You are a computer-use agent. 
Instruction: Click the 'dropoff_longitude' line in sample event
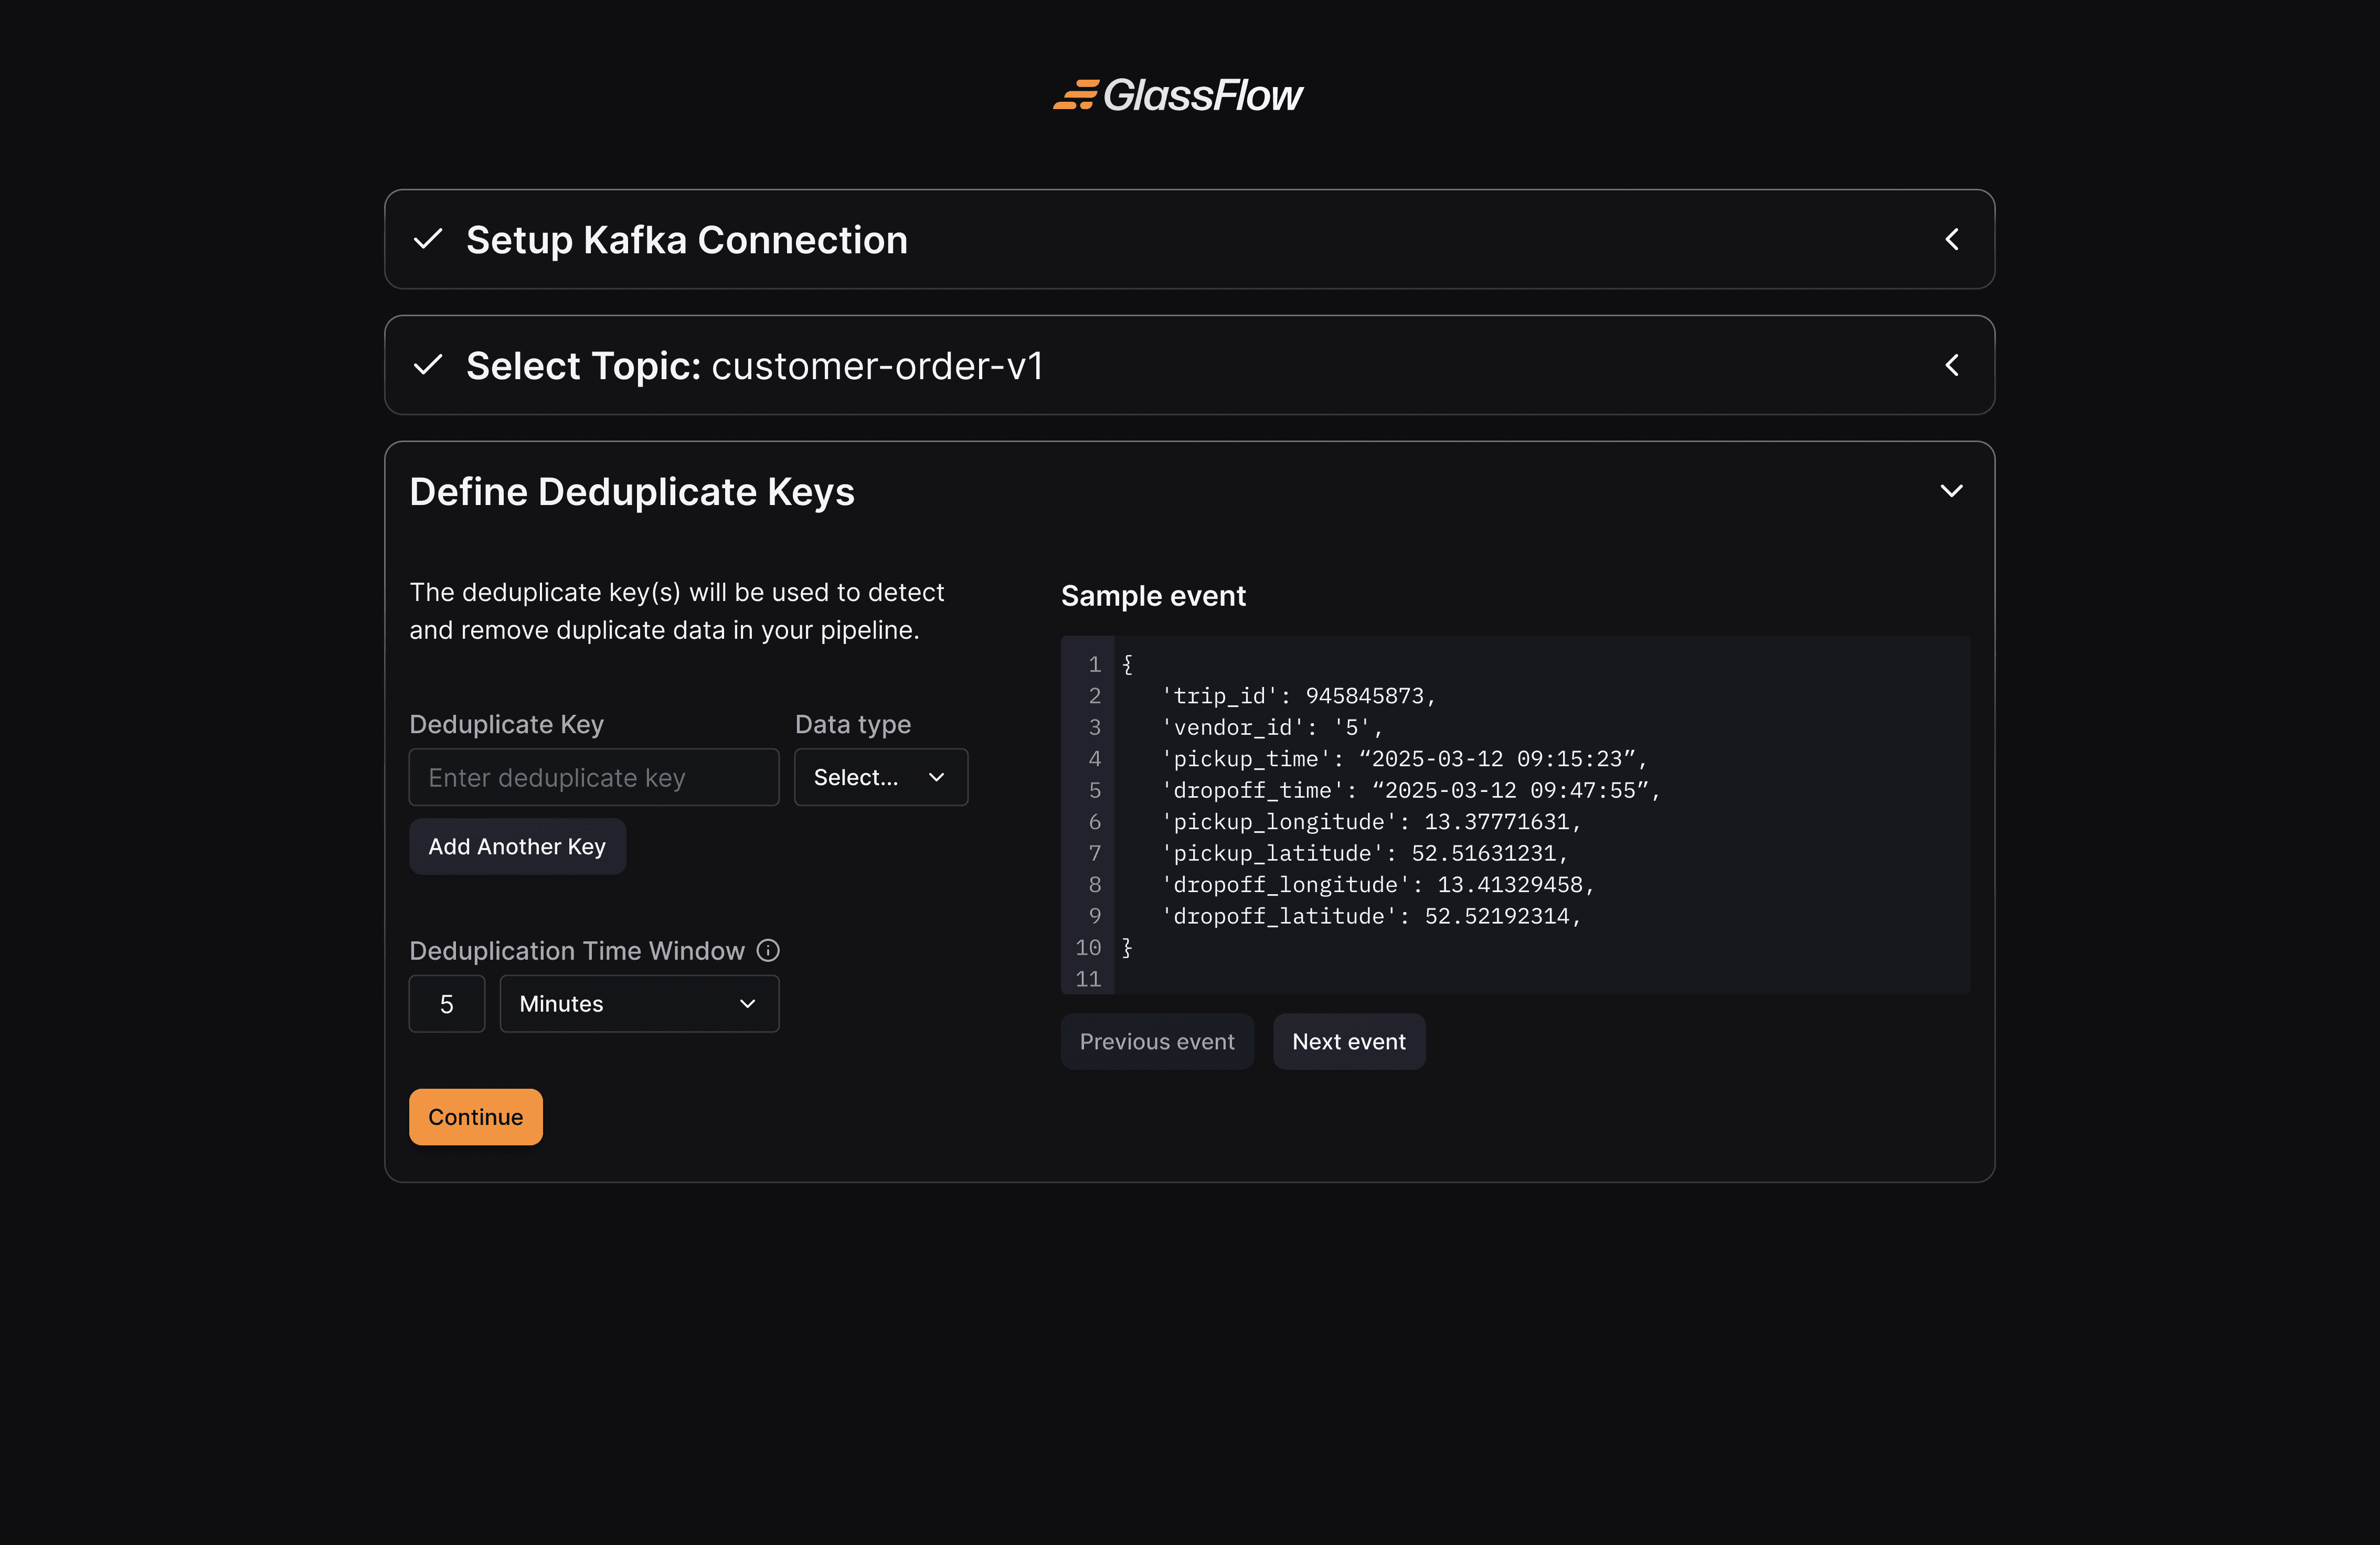click(x=1377, y=884)
